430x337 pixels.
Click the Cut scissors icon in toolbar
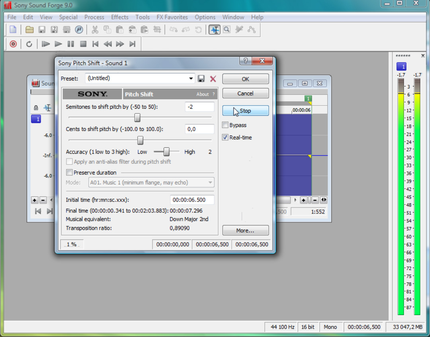point(94,30)
